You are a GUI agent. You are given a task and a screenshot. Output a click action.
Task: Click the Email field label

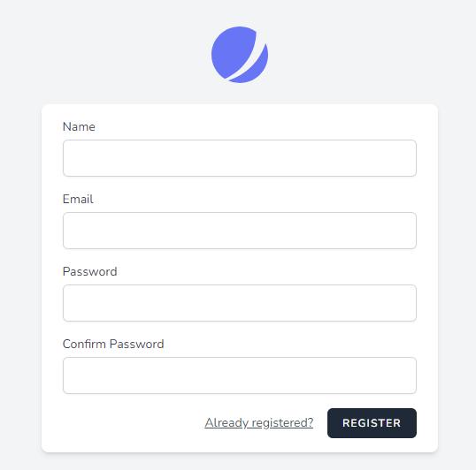point(78,199)
